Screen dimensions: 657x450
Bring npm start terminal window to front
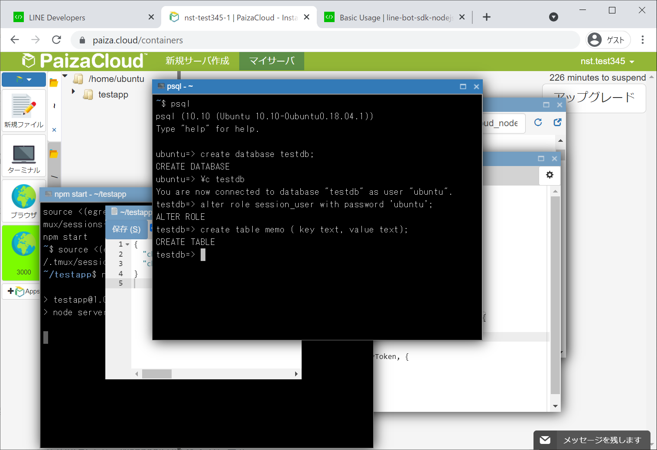pyautogui.click(x=95, y=194)
